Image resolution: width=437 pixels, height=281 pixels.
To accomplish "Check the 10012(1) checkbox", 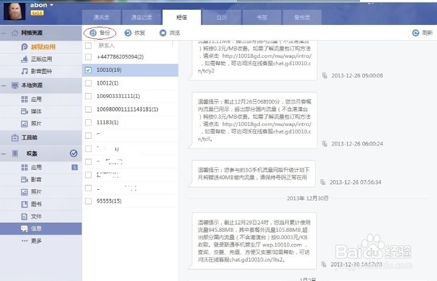I will (89, 83).
